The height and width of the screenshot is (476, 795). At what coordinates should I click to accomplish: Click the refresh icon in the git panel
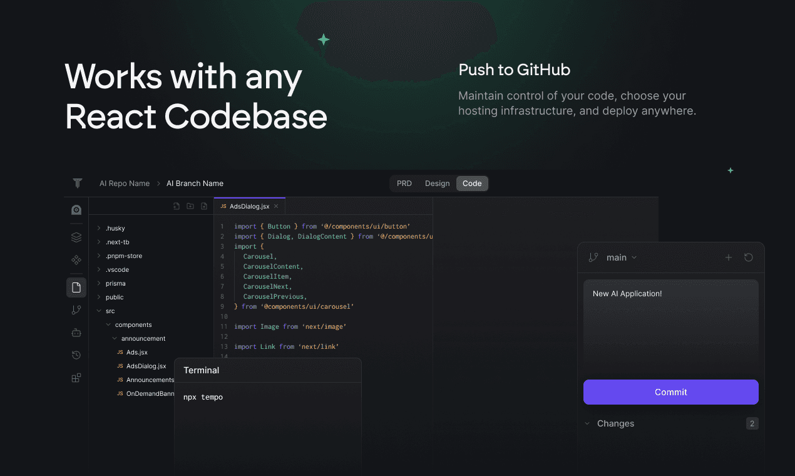[748, 257]
